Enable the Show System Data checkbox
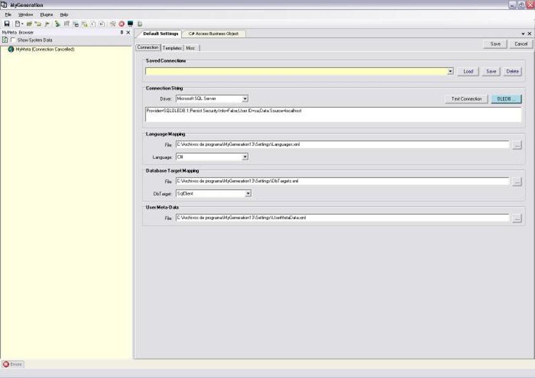535x378 pixels. pos(13,40)
